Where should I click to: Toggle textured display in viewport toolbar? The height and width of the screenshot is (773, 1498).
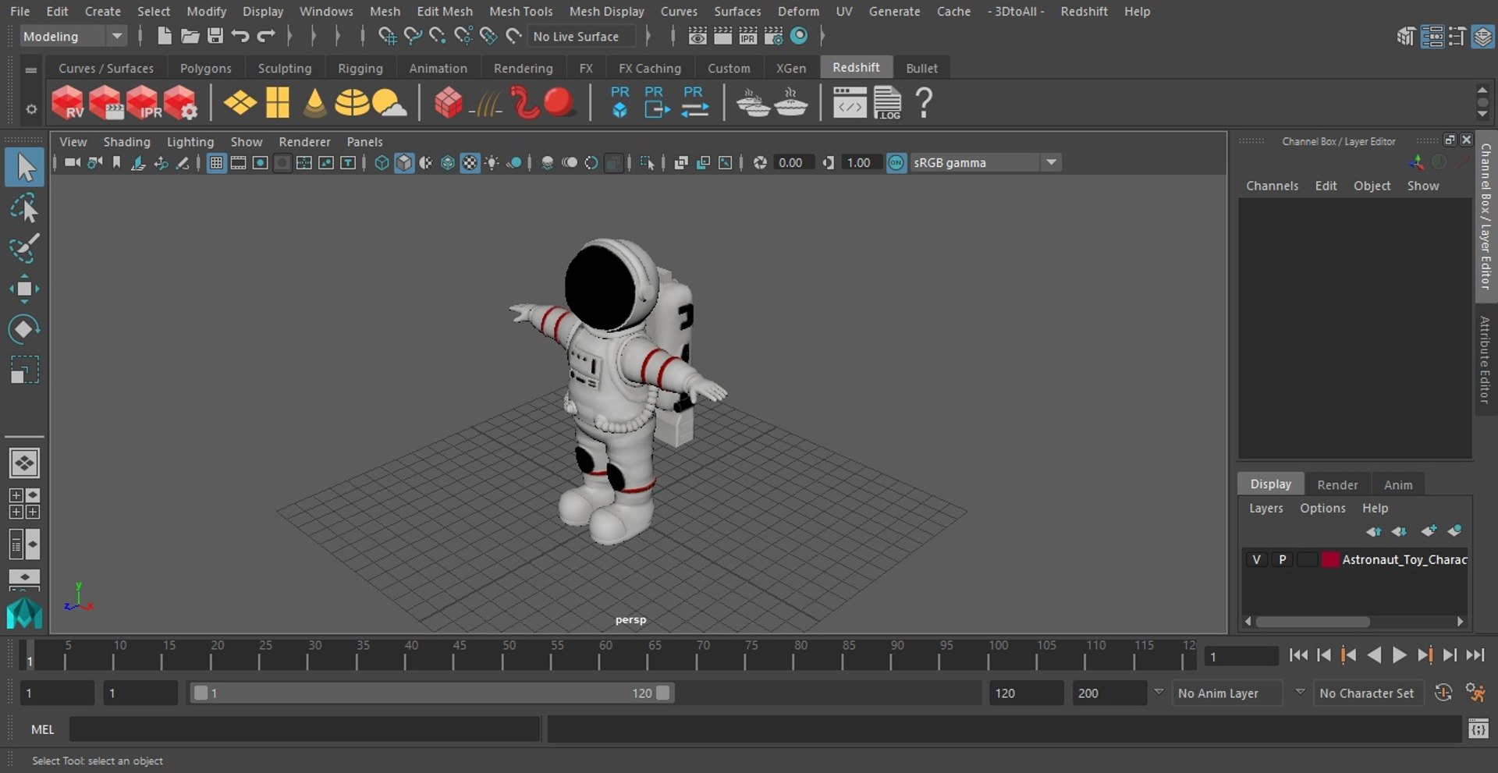point(470,163)
